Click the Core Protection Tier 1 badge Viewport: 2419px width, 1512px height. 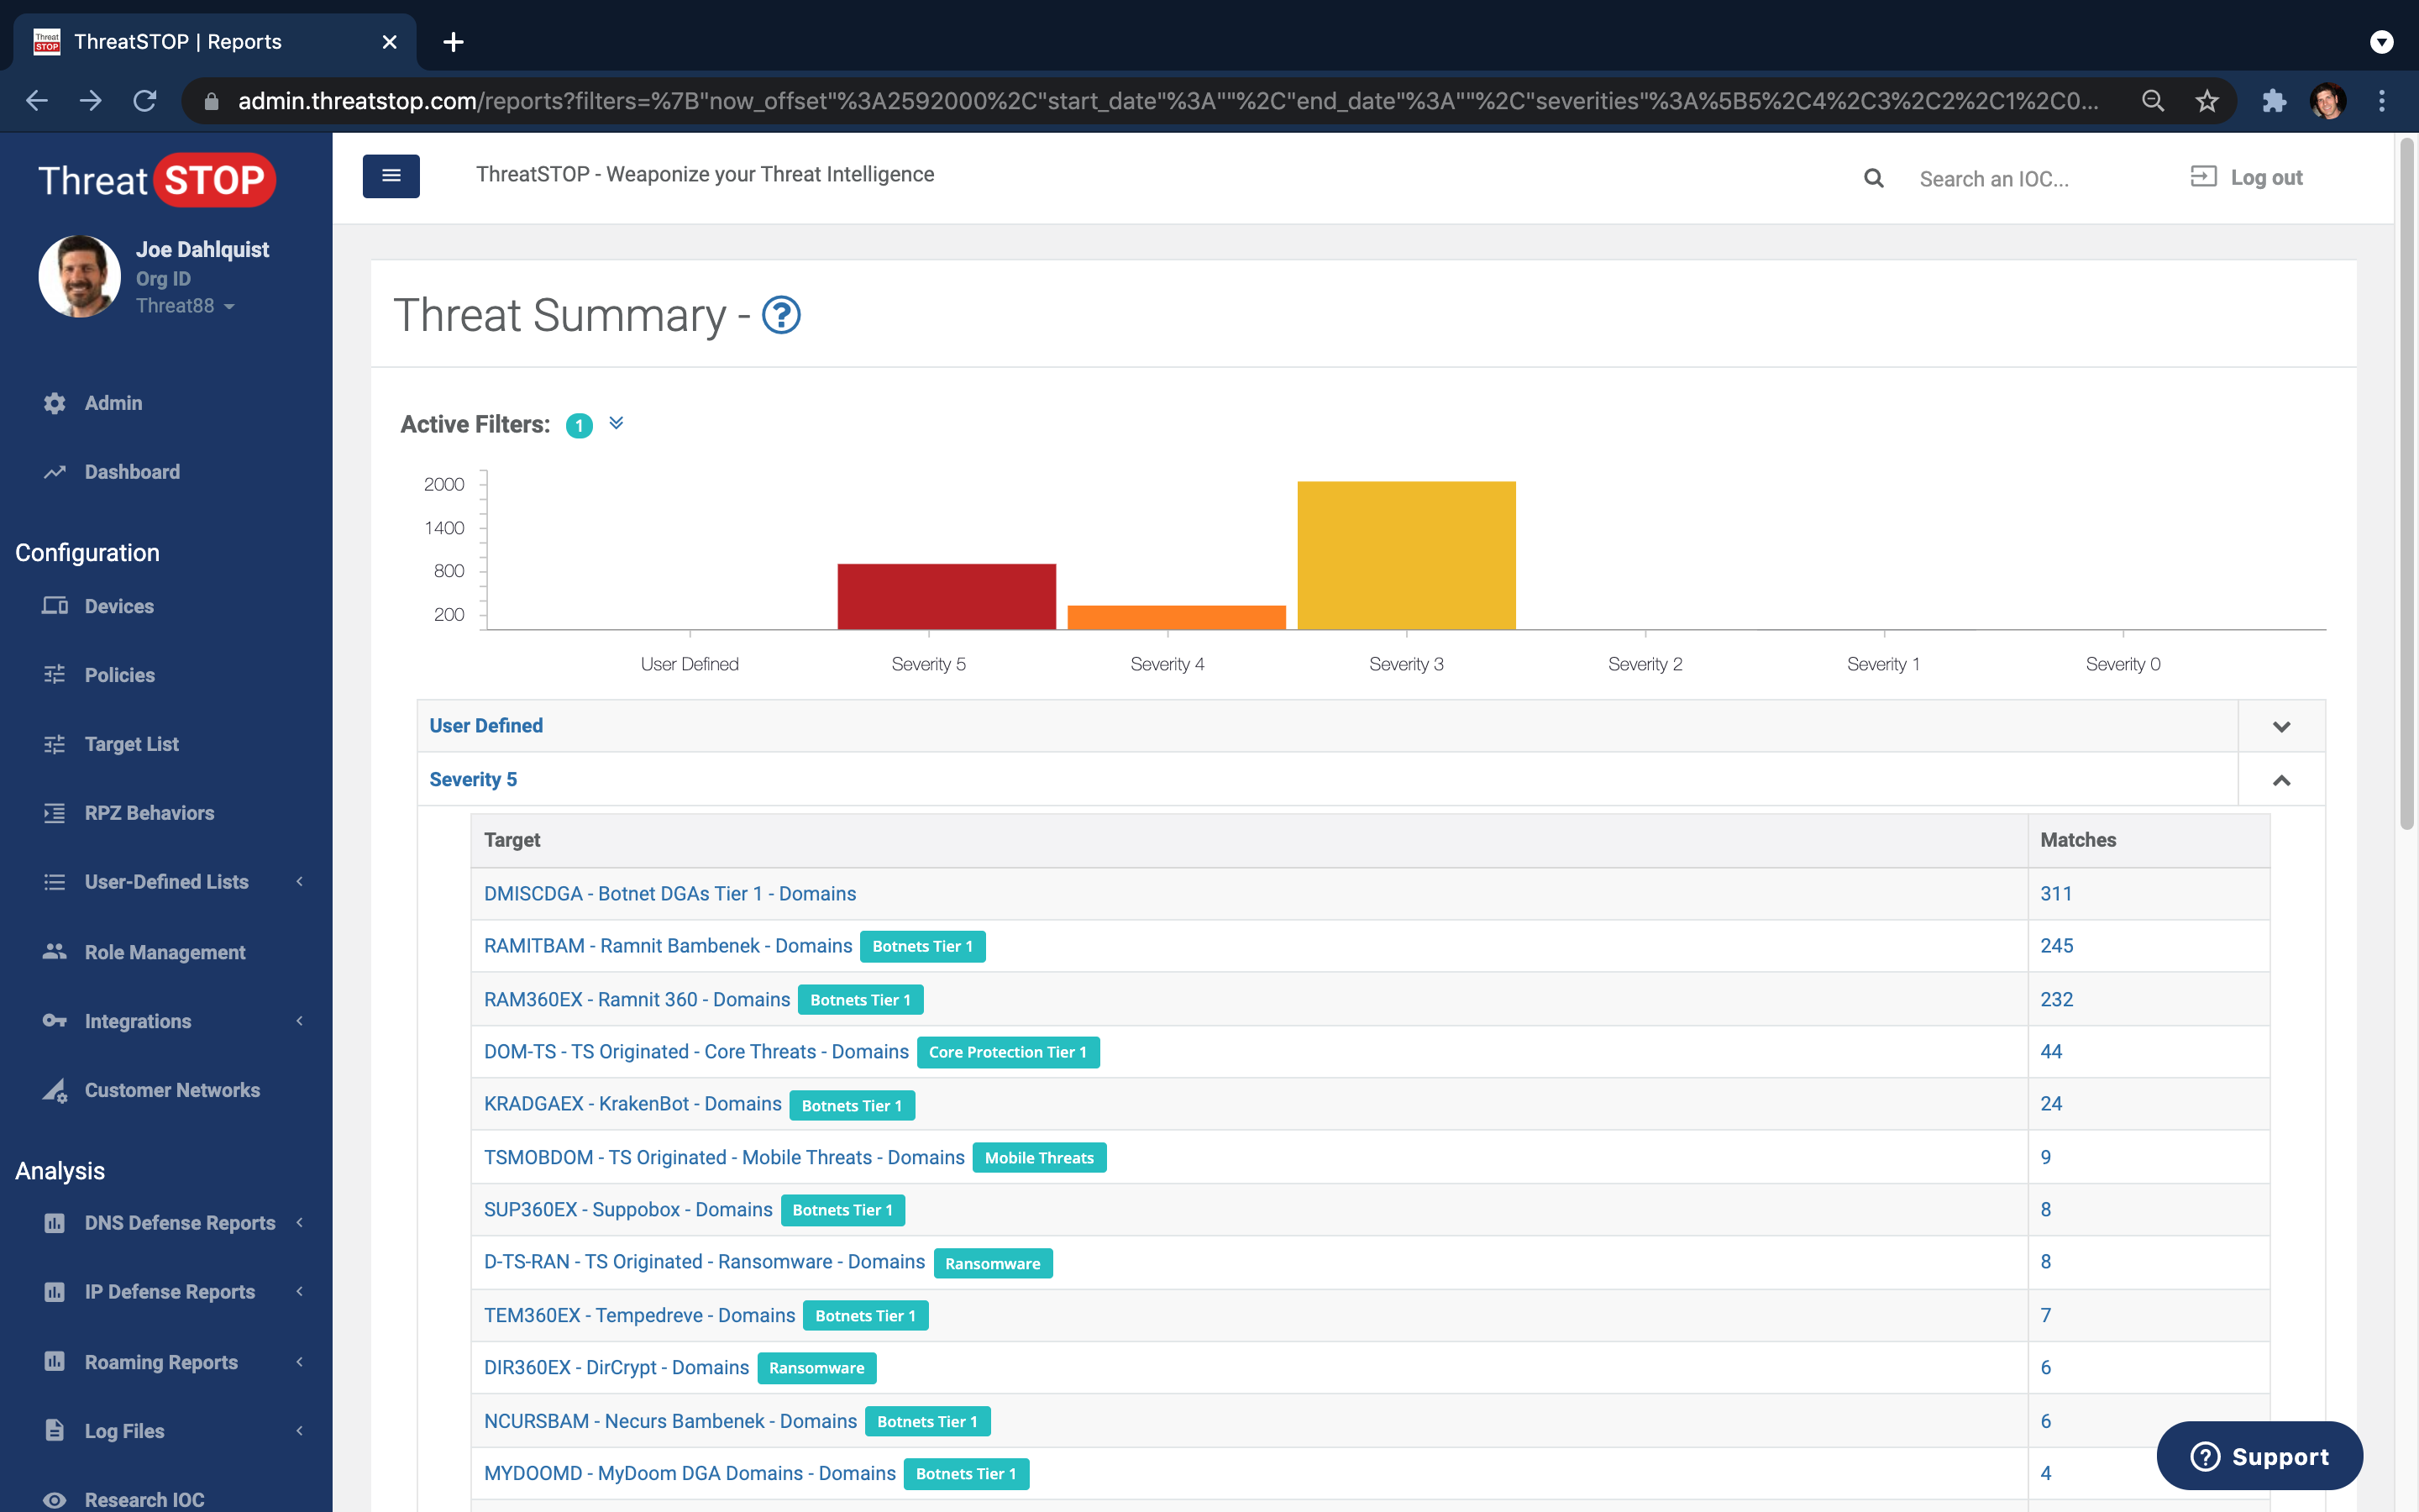pos(1008,1052)
